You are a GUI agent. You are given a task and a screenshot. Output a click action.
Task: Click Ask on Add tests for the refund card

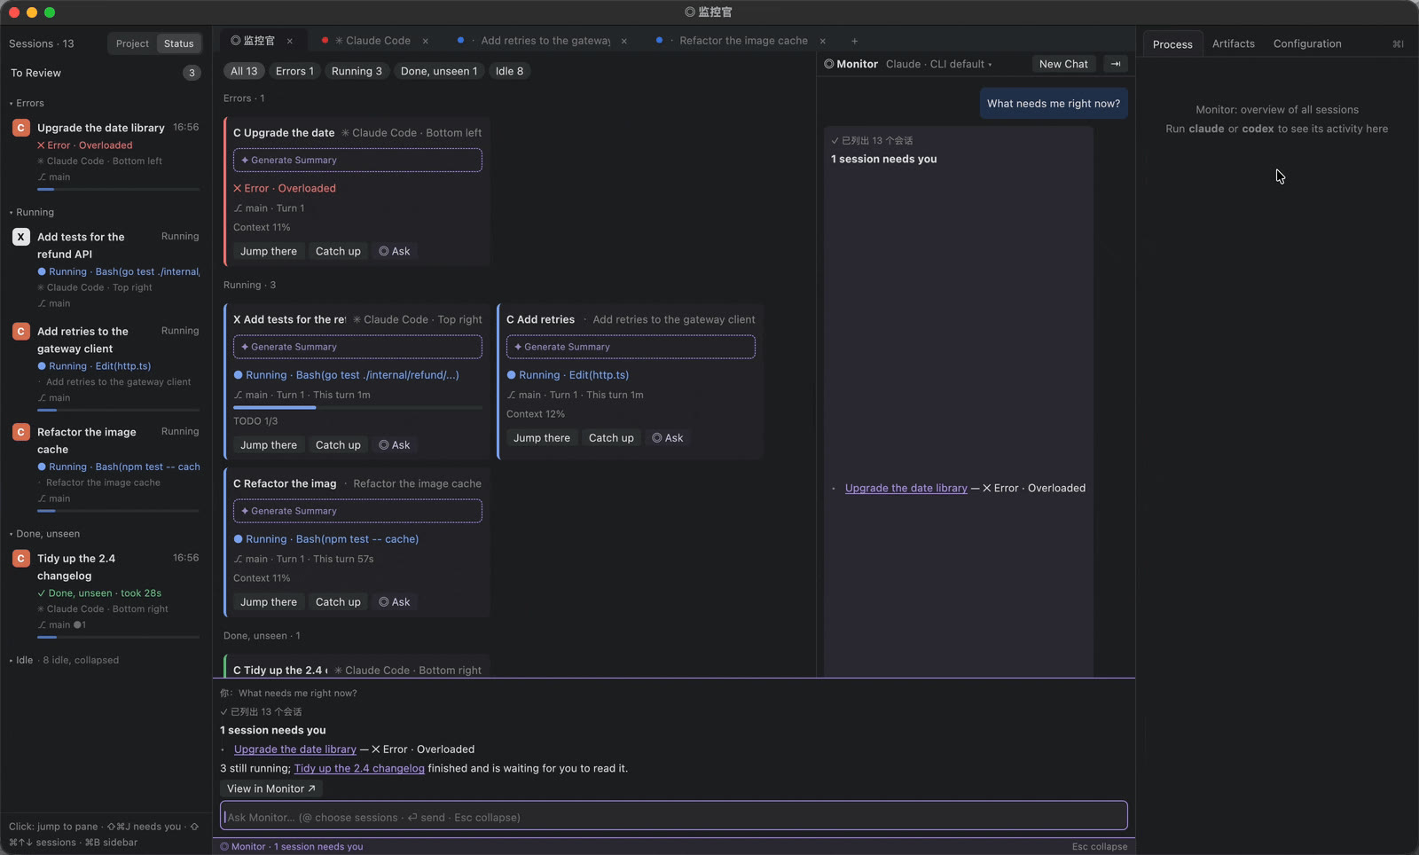tap(395, 445)
